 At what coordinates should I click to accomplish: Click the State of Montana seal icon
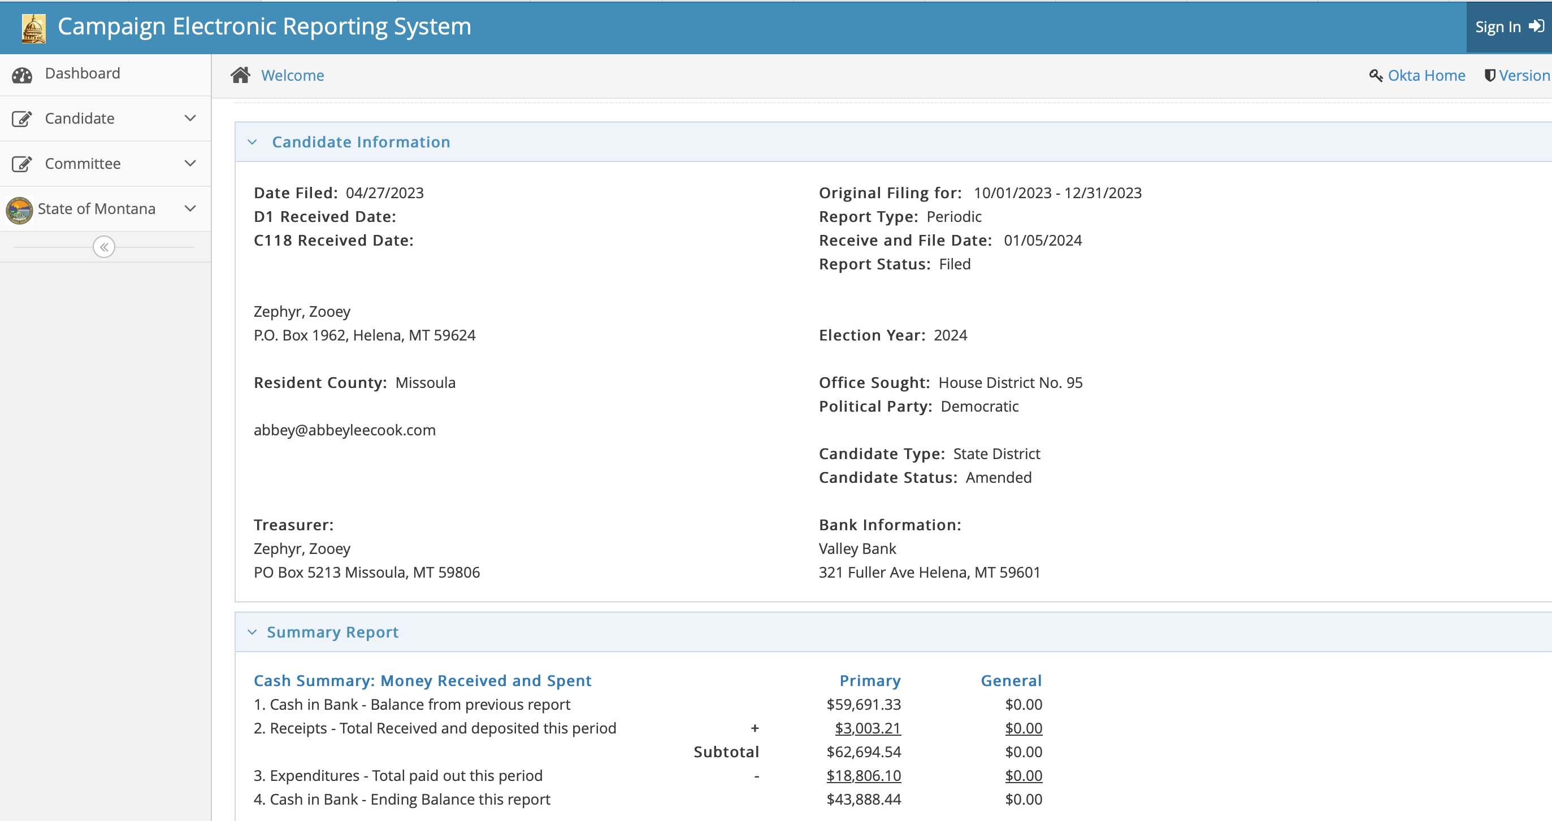pyautogui.click(x=19, y=209)
